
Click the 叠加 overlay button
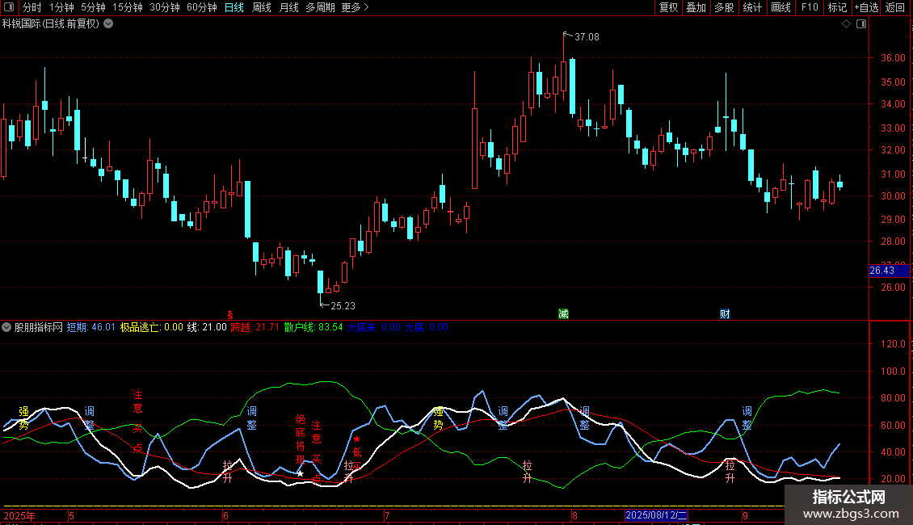click(696, 7)
